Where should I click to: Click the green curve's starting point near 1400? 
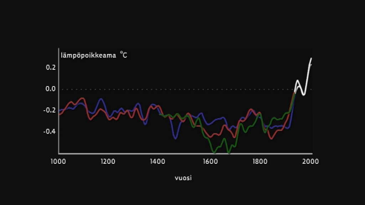pos(160,114)
